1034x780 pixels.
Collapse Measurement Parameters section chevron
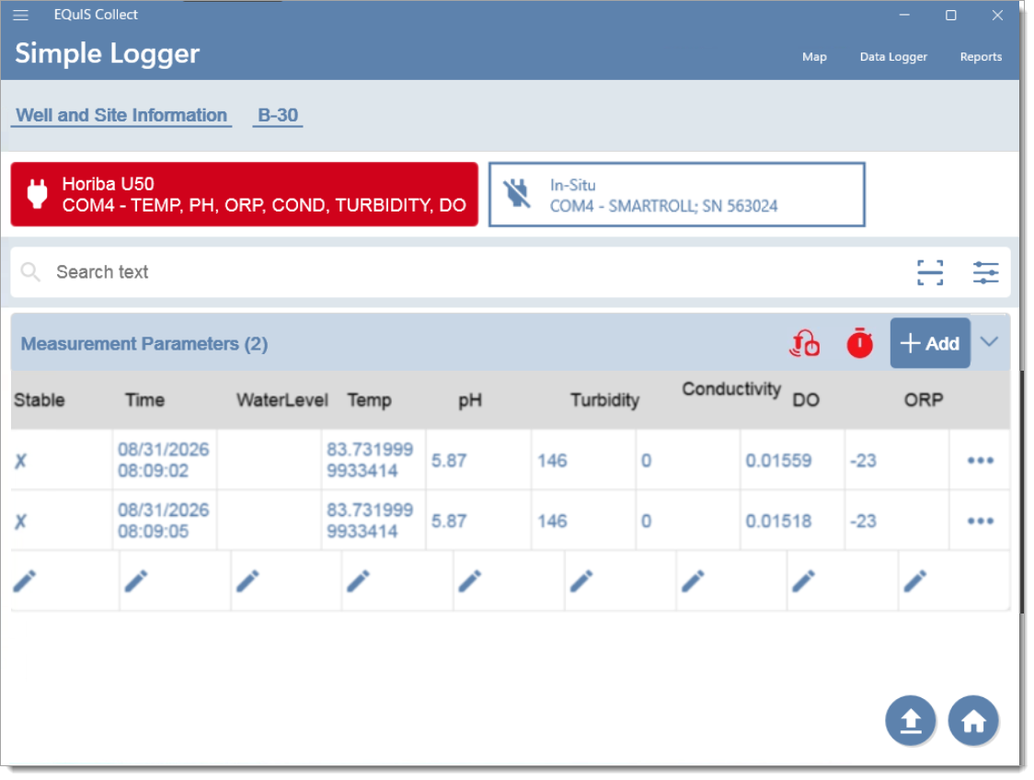(x=989, y=341)
